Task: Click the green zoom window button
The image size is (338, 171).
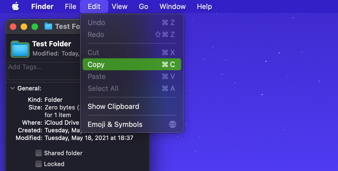Action: pos(35,27)
